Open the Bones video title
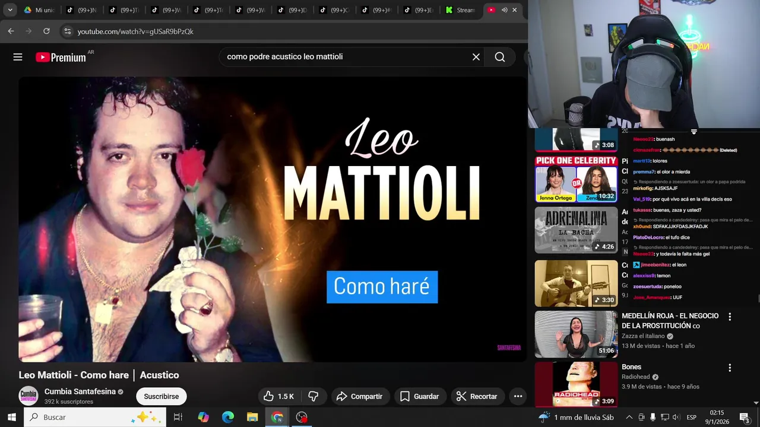This screenshot has width=760, height=427. coord(631,367)
